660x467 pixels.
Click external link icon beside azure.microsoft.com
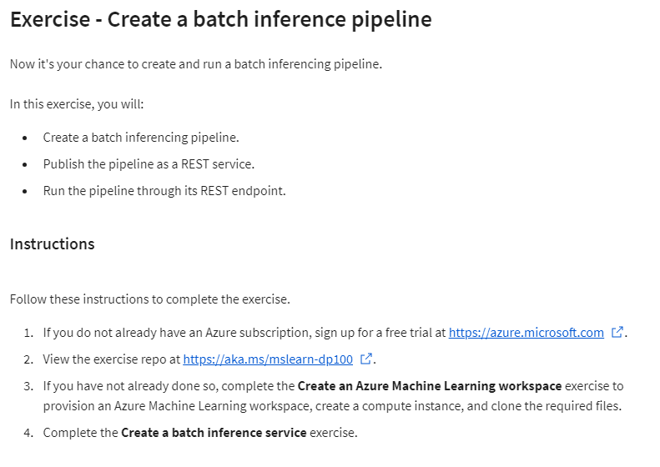tap(617, 333)
